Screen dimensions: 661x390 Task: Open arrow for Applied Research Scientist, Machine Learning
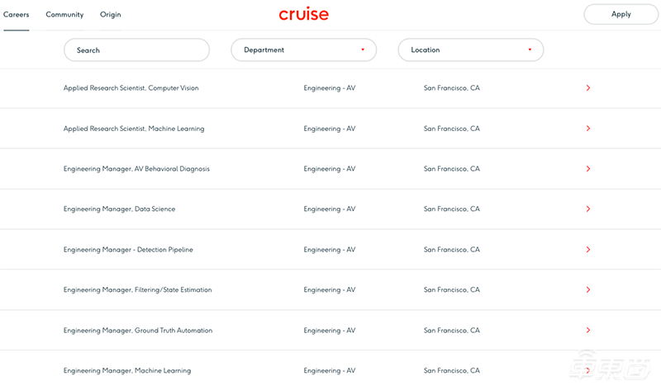[x=587, y=129]
